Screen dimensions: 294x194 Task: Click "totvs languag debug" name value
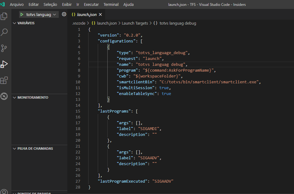pyautogui.click(x=160, y=65)
